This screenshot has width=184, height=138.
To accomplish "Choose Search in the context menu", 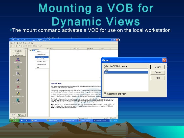I will coord(42,52).
